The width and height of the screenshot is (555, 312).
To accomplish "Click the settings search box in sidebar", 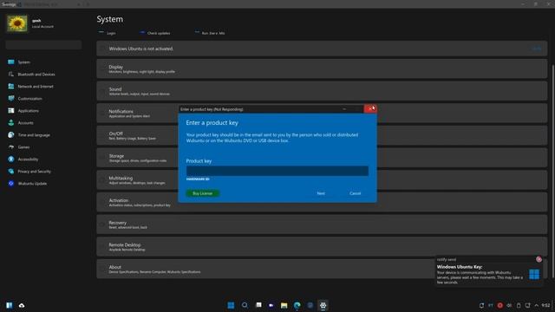I will point(43,44).
